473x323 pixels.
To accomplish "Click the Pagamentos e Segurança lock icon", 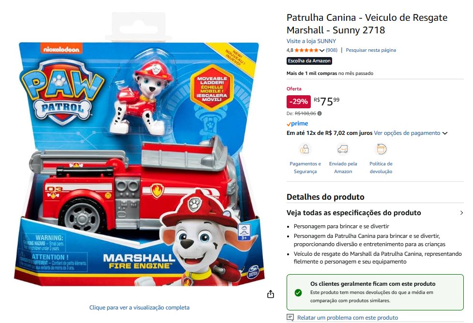I will click(x=305, y=149).
